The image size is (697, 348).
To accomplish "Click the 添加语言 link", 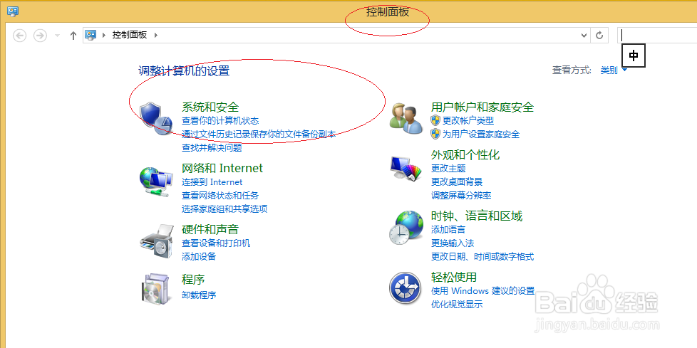I will point(448,229).
